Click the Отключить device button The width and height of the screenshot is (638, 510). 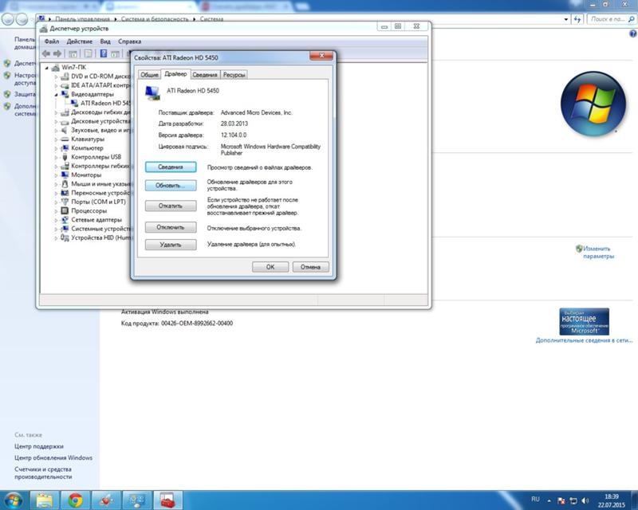click(x=171, y=227)
